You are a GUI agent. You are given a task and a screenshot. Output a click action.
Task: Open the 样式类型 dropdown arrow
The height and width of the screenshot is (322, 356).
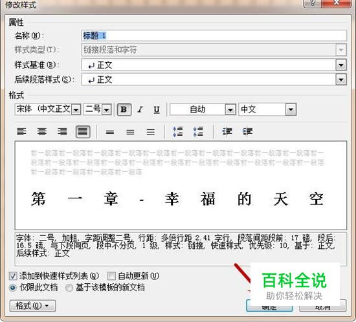(341, 50)
